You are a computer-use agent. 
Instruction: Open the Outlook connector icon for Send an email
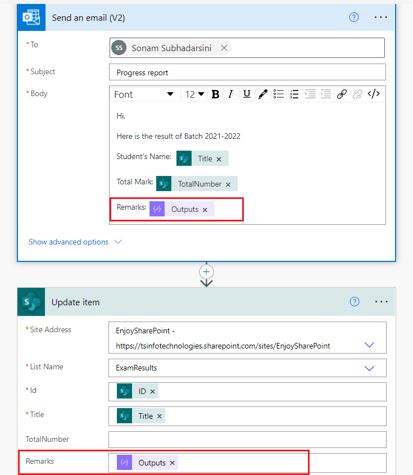pos(31,17)
